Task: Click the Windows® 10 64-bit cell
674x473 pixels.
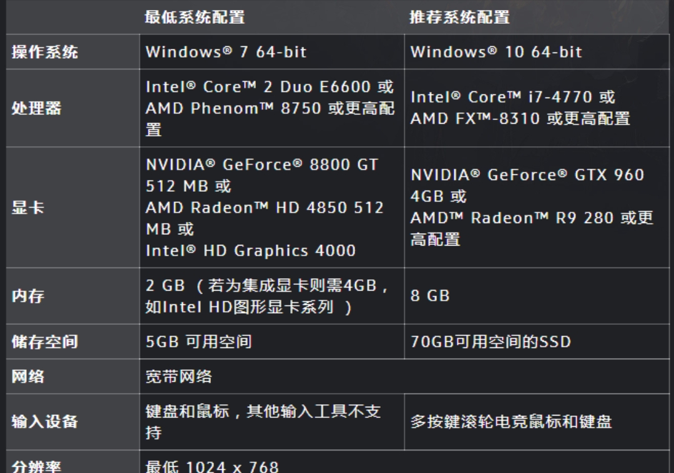Action: (x=537, y=52)
